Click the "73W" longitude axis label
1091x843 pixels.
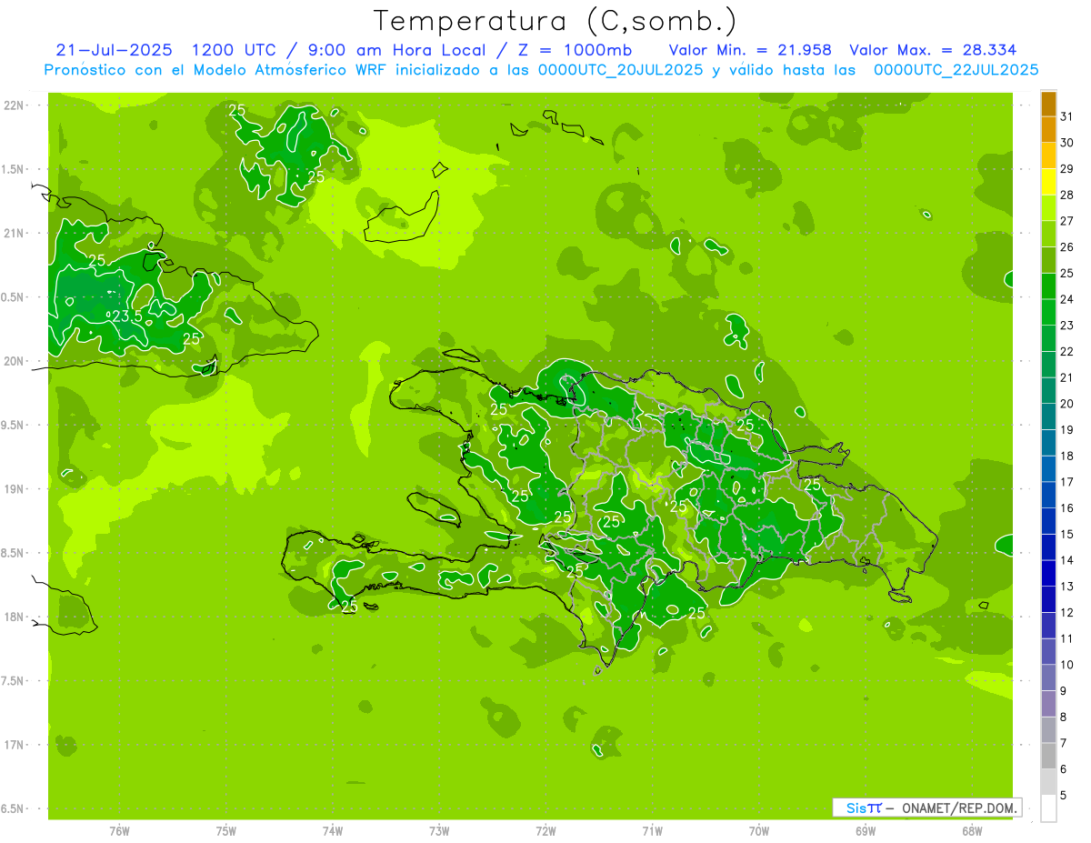(x=439, y=830)
